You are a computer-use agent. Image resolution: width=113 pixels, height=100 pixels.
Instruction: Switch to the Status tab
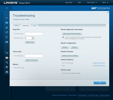pyautogui.click(x=16, y=25)
